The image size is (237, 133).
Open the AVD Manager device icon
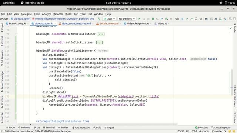pos(220,19)
